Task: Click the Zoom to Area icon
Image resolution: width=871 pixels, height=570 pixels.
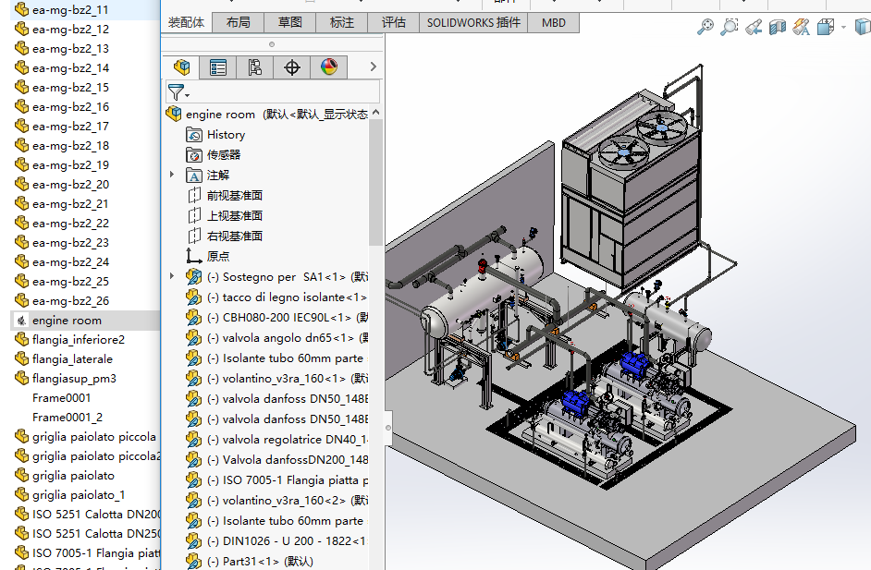Action: 730,28
